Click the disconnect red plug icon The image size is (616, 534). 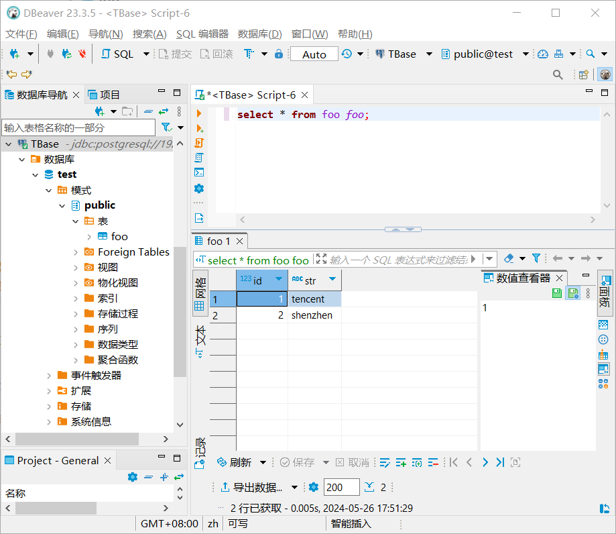click(82, 54)
